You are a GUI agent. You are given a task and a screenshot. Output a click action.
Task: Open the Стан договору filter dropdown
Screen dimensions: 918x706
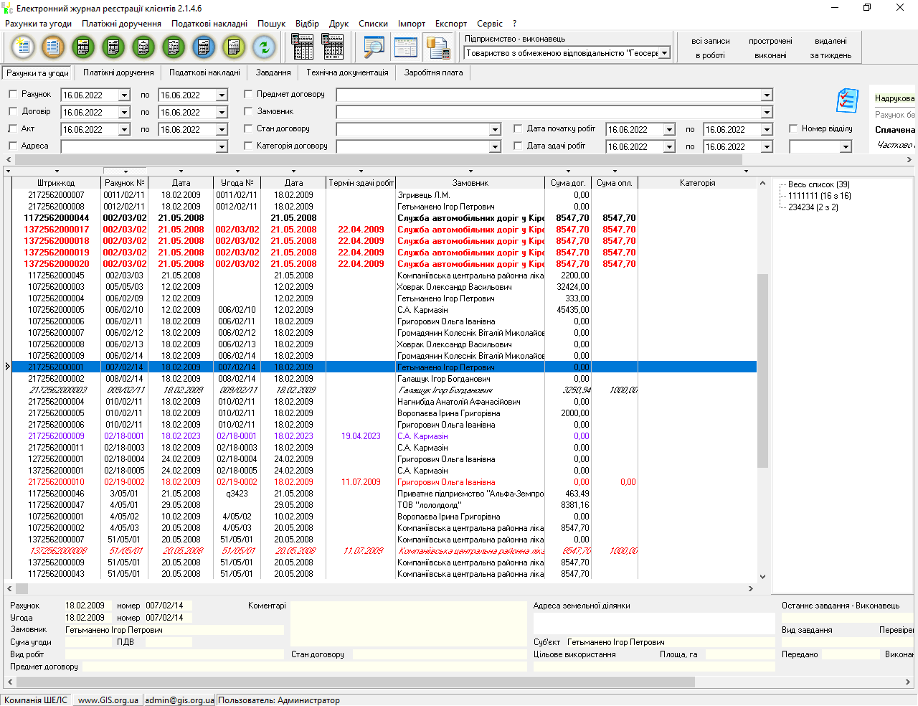click(x=495, y=130)
